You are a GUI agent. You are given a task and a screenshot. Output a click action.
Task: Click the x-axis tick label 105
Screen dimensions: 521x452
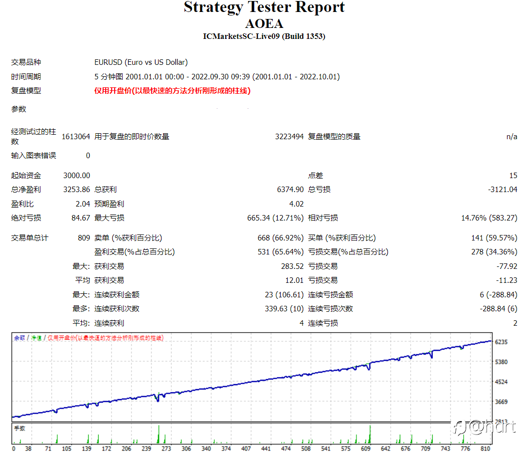pyautogui.click(x=66, y=449)
